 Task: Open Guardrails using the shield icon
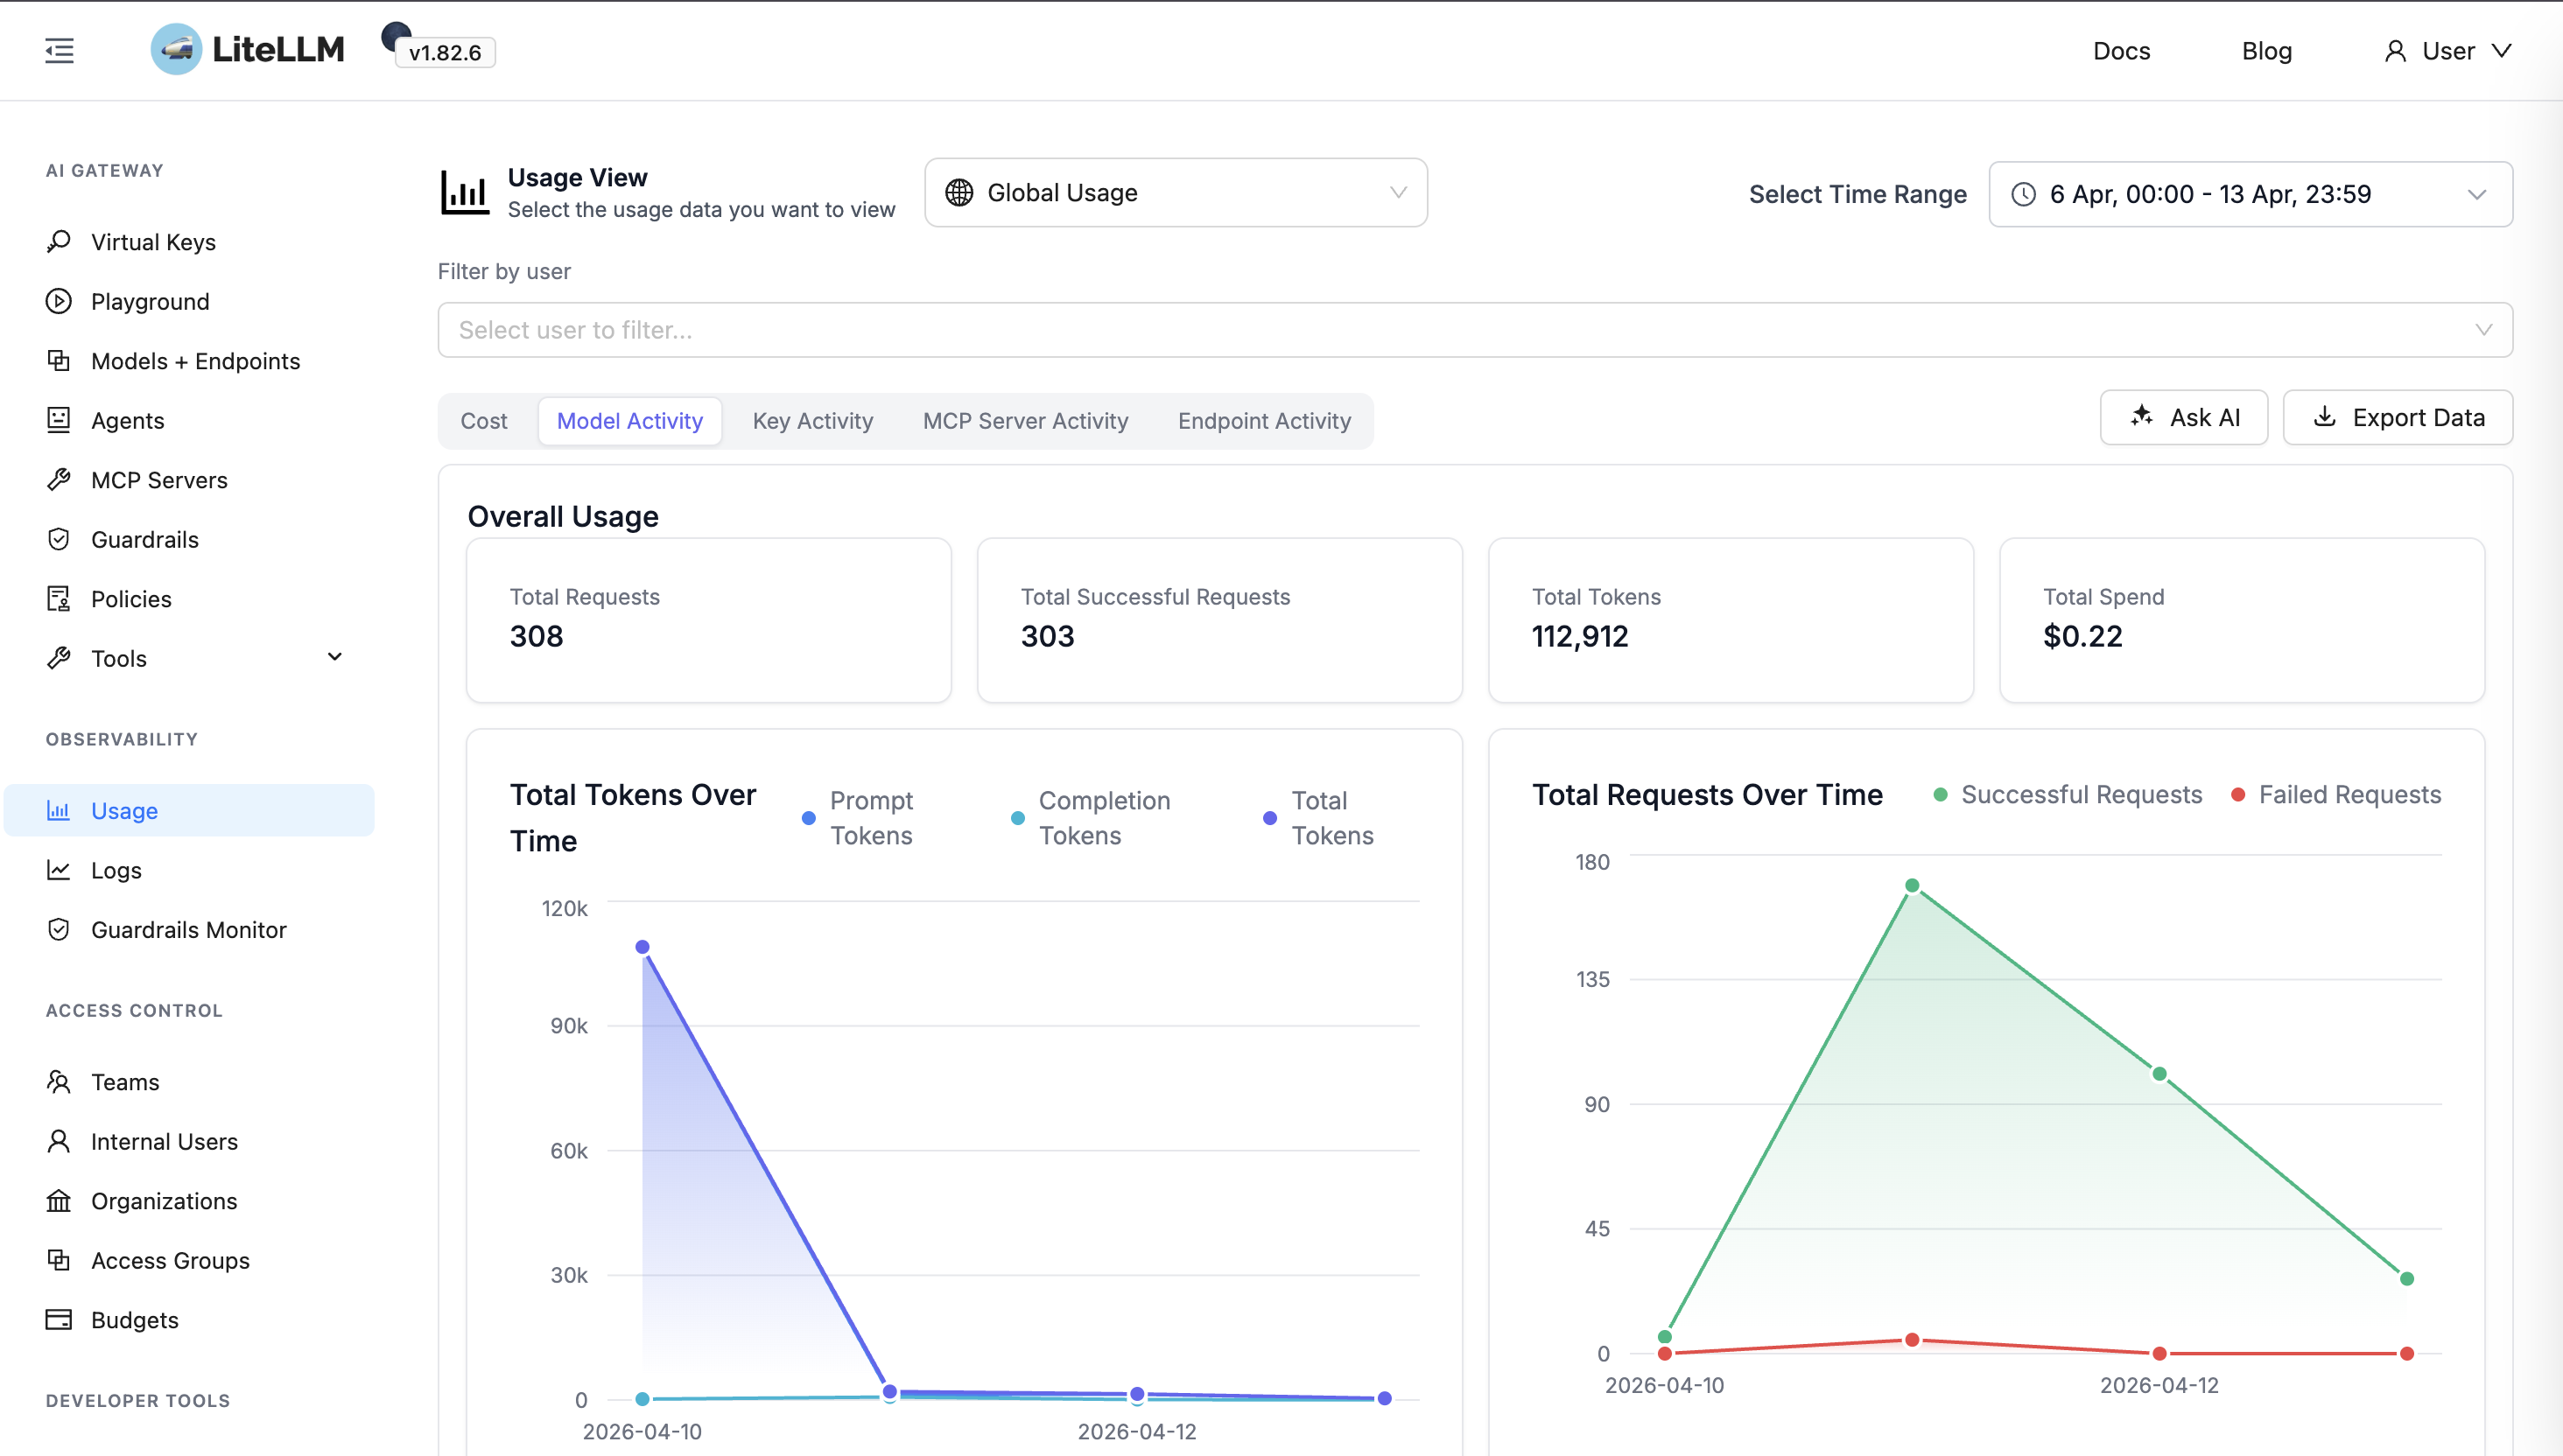[59, 539]
